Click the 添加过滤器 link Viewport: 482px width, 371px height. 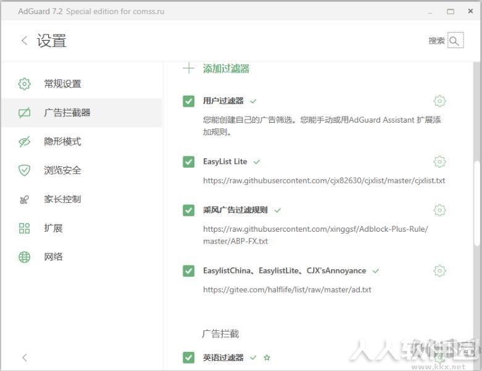tap(226, 68)
